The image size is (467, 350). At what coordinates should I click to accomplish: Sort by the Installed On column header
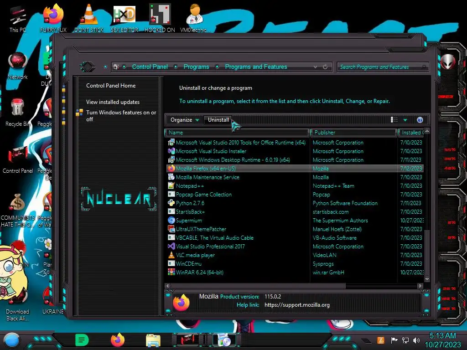(411, 133)
